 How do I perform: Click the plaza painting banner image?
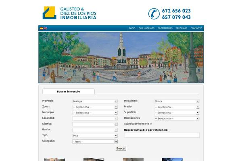(x=121, y=58)
